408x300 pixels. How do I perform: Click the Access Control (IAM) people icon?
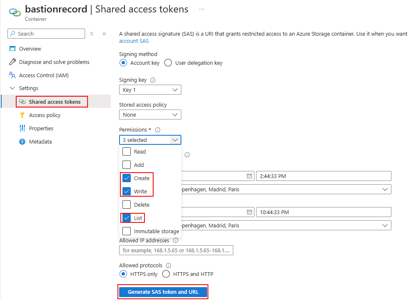tap(12, 75)
